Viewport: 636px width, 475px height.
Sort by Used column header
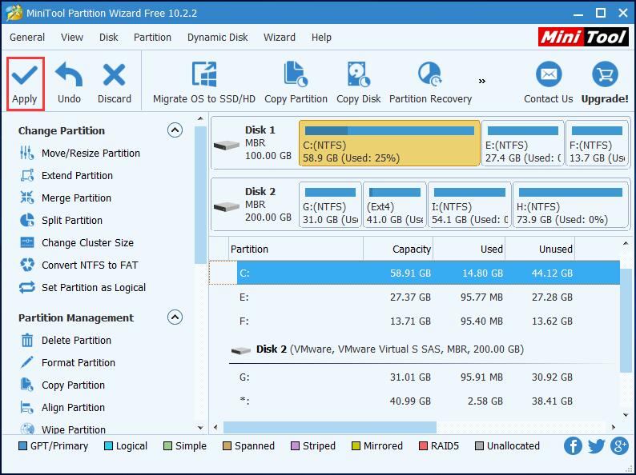[469, 249]
